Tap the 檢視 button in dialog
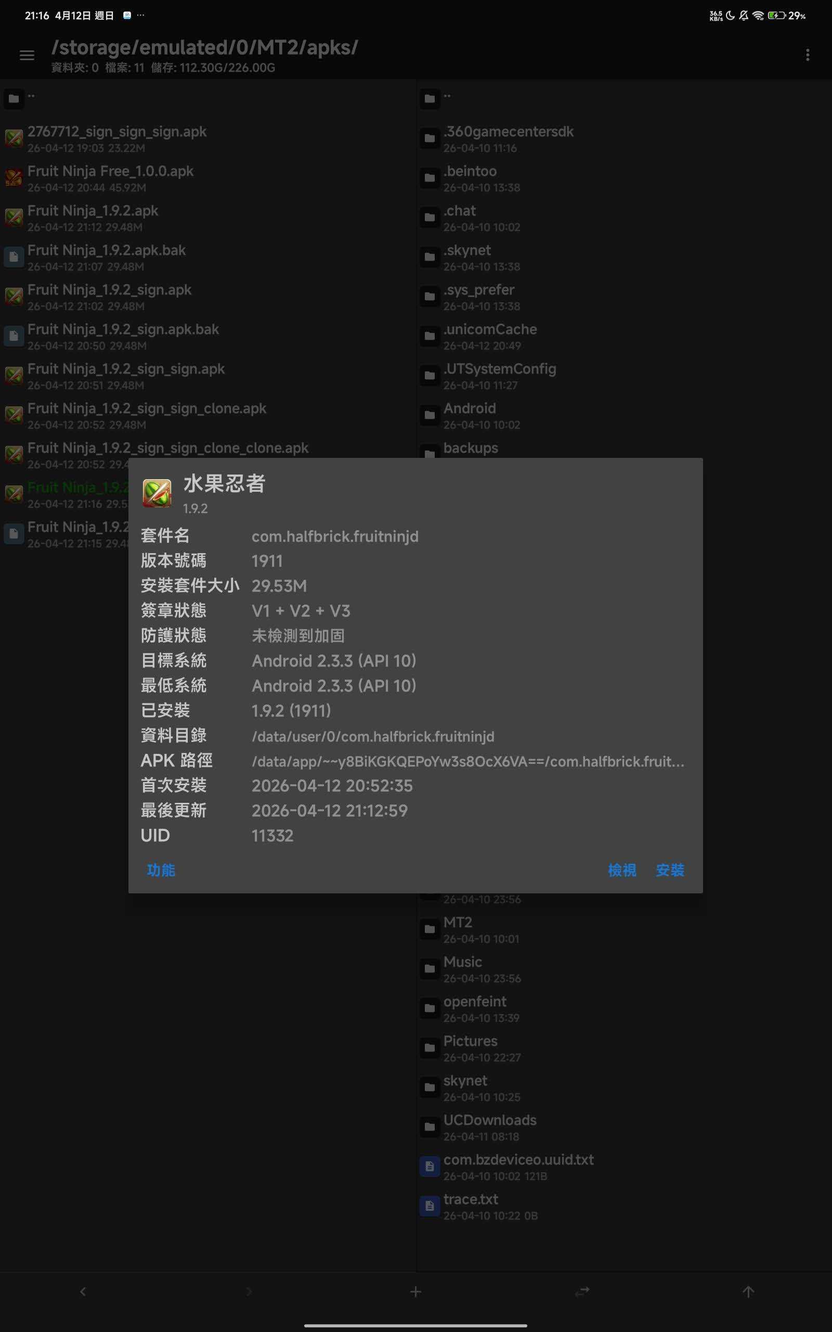832x1332 pixels. [x=622, y=870]
